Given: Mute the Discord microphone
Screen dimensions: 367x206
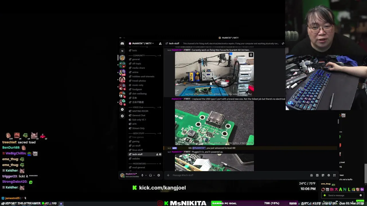Looking at the screenshot, I should [142, 175].
